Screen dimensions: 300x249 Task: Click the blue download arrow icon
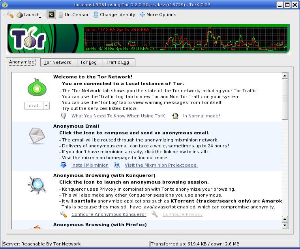pos(64,165)
